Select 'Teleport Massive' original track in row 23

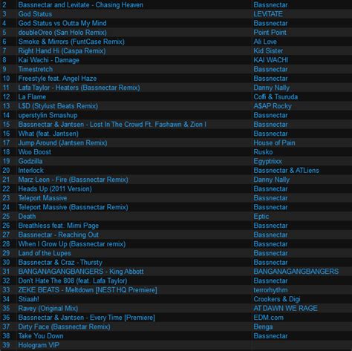click(42, 198)
